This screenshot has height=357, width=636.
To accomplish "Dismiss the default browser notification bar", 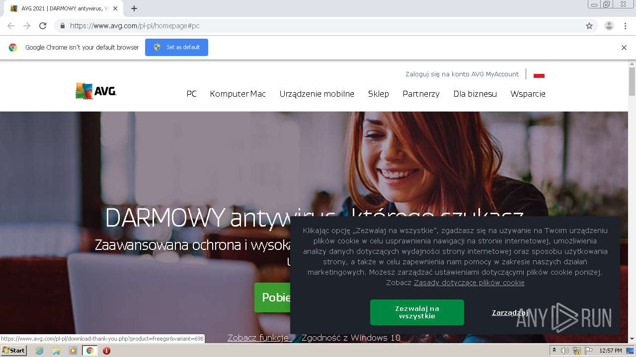I will click(x=624, y=48).
